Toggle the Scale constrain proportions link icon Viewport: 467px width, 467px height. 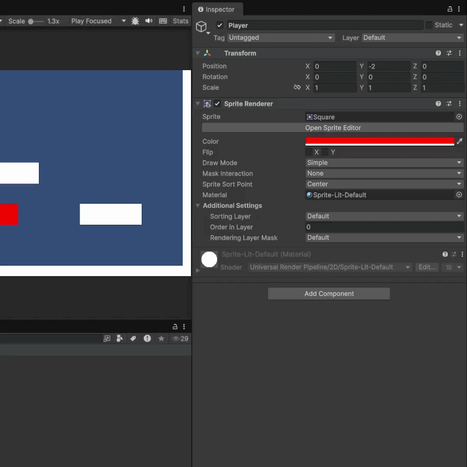coord(297,88)
